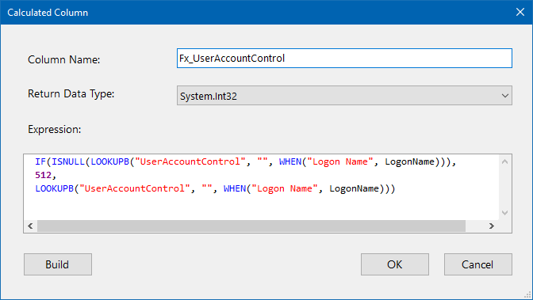The image size is (533, 300).
Task: Click "UserAccountControl" string on the first line
Action: coord(190,161)
